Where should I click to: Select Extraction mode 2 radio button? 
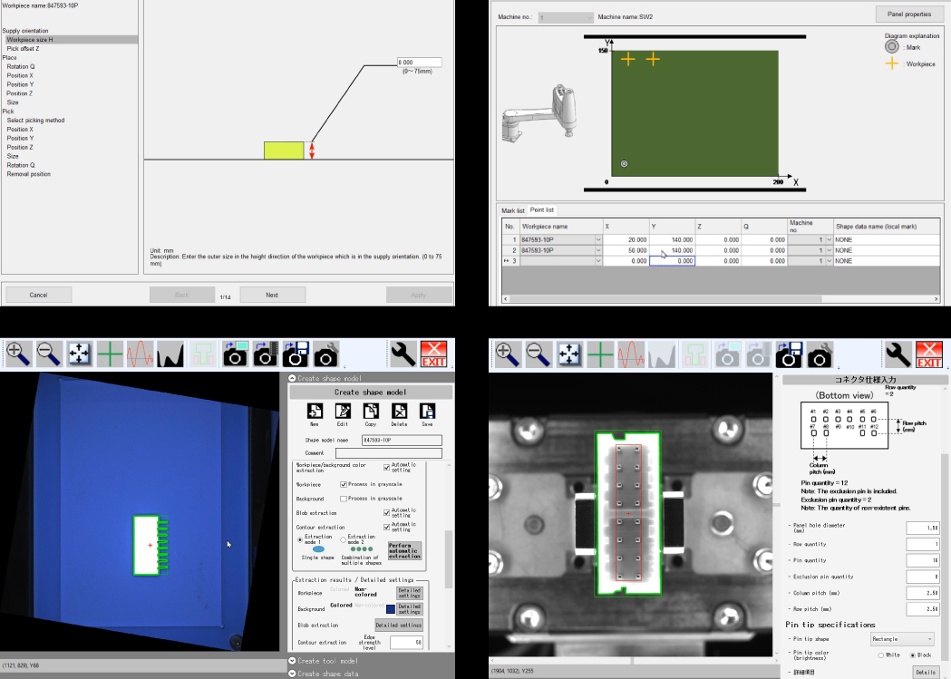pyautogui.click(x=344, y=539)
